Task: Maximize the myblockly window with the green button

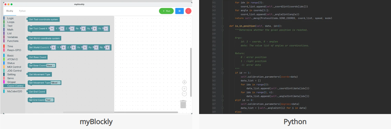Action: (11, 4)
